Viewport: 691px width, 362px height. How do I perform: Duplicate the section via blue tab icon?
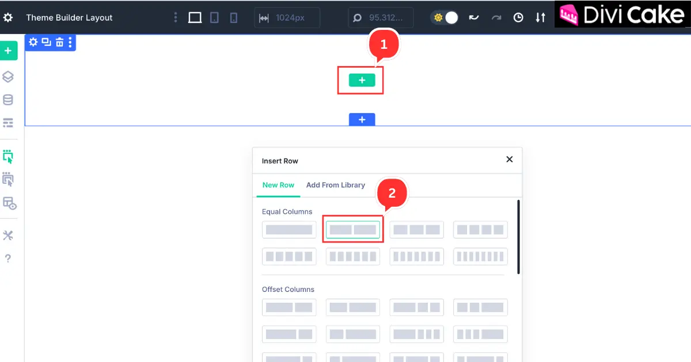(x=46, y=42)
